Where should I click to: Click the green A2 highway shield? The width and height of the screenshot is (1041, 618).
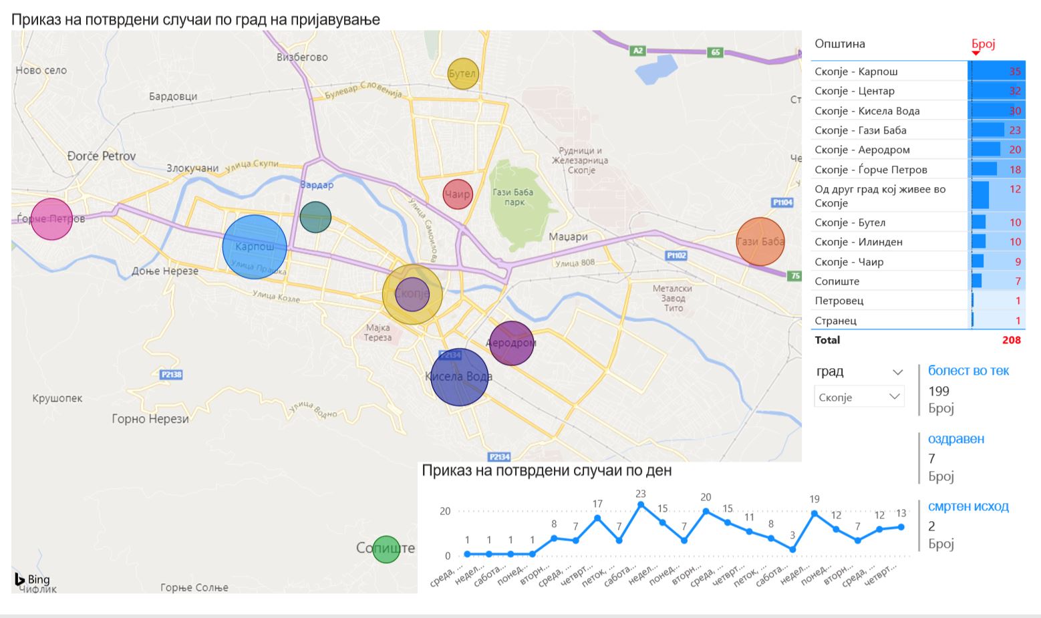click(637, 50)
